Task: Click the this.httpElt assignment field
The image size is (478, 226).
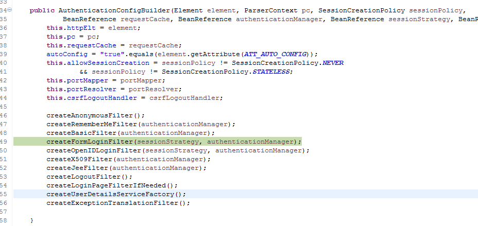Action: (x=71, y=28)
